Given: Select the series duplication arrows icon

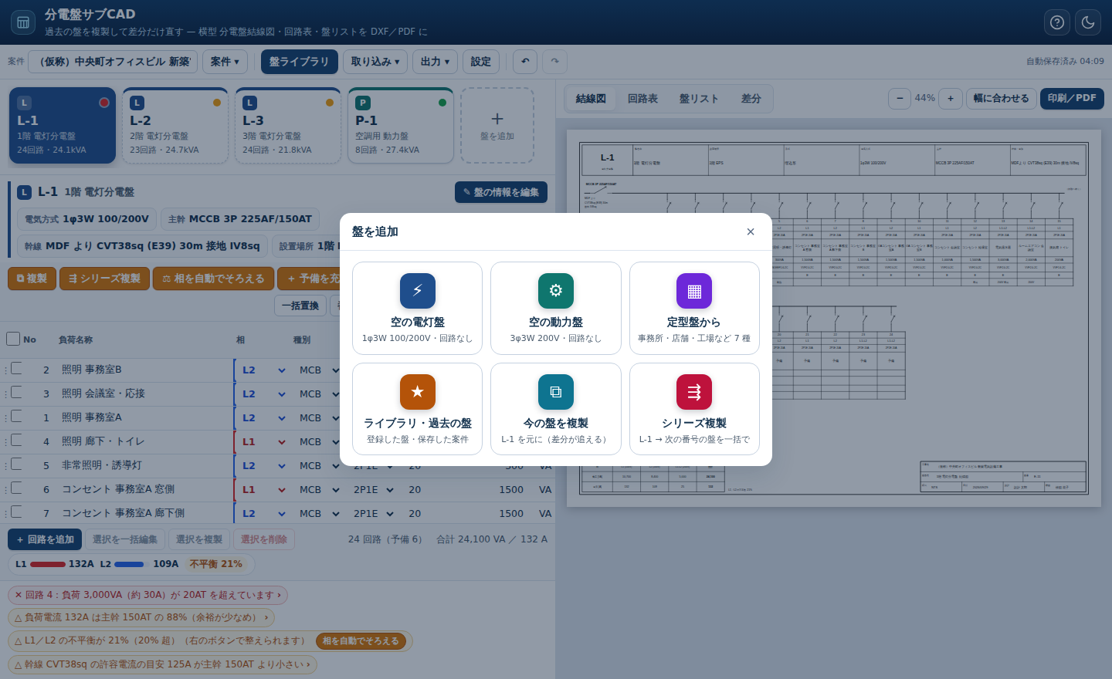Looking at the screenshot, I should coord(694,392).
